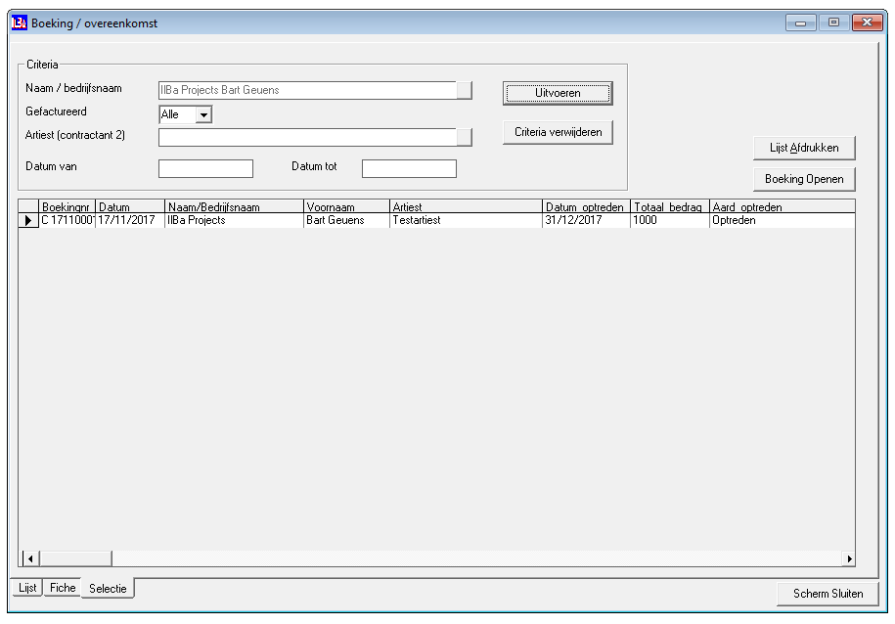Switch to the Fiche tab
Screen dimensions: 895x624
tap(63, 588)
